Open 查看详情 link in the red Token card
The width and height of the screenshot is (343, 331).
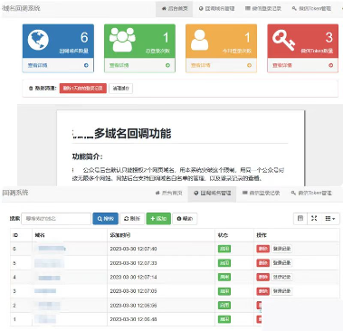pyautogui.click(x=282, y=65)
